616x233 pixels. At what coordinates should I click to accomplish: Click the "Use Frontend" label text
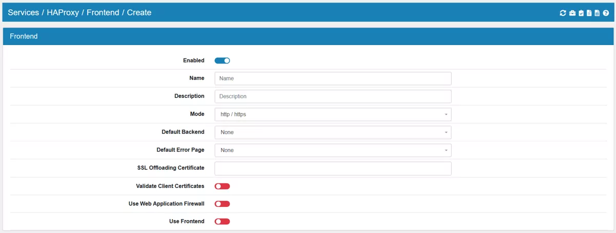[187, 222]
